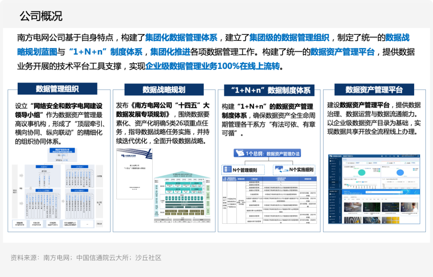Screen dimensions: 433x277
Task: Click the message icon in the platform top bar
Action: [x=386, y=156]
